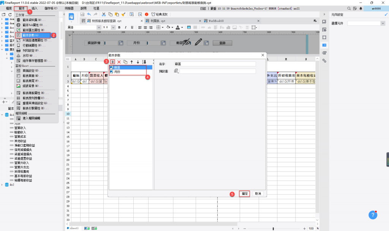
Task: Delete selected parameter with red X icon
Action: (119, 62)
